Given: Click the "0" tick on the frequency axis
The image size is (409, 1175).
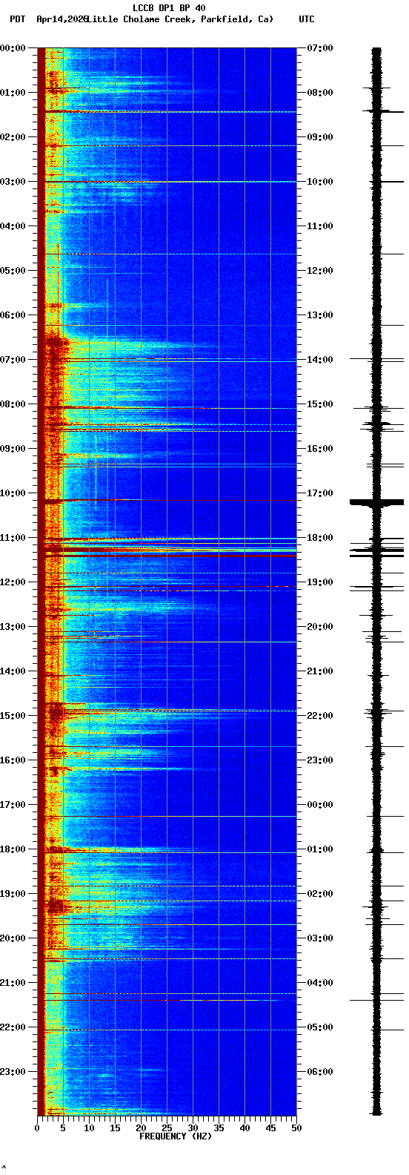Looking at the screenshot, I should [x=37, y=1128].
